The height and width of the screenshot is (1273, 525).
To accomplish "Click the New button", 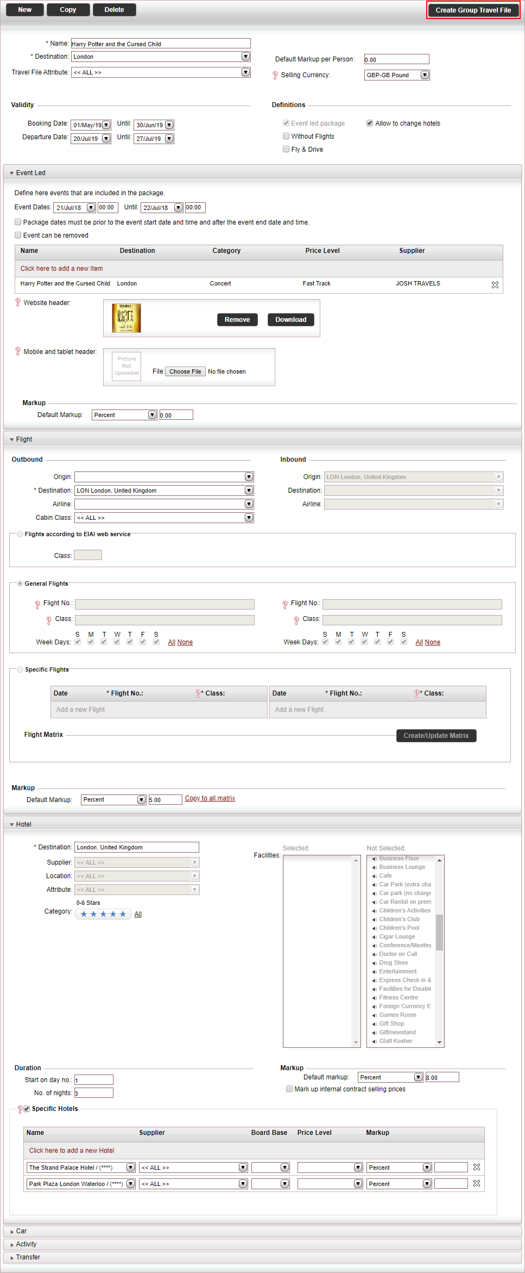I will [x=25, y=10].
